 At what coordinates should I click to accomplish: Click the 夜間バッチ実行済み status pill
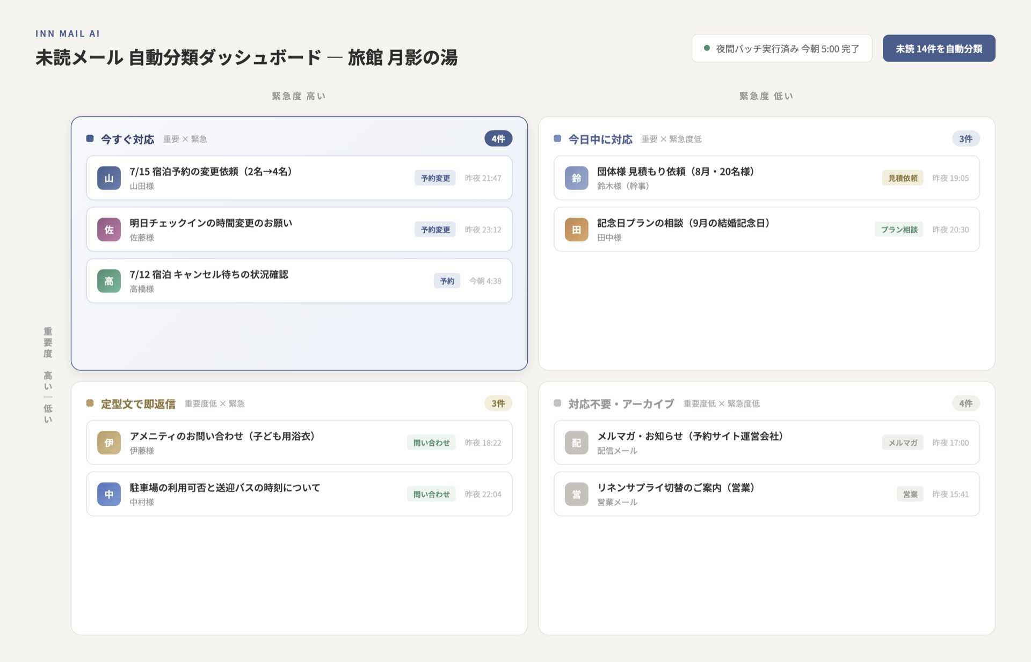click(x=781, y=48)
